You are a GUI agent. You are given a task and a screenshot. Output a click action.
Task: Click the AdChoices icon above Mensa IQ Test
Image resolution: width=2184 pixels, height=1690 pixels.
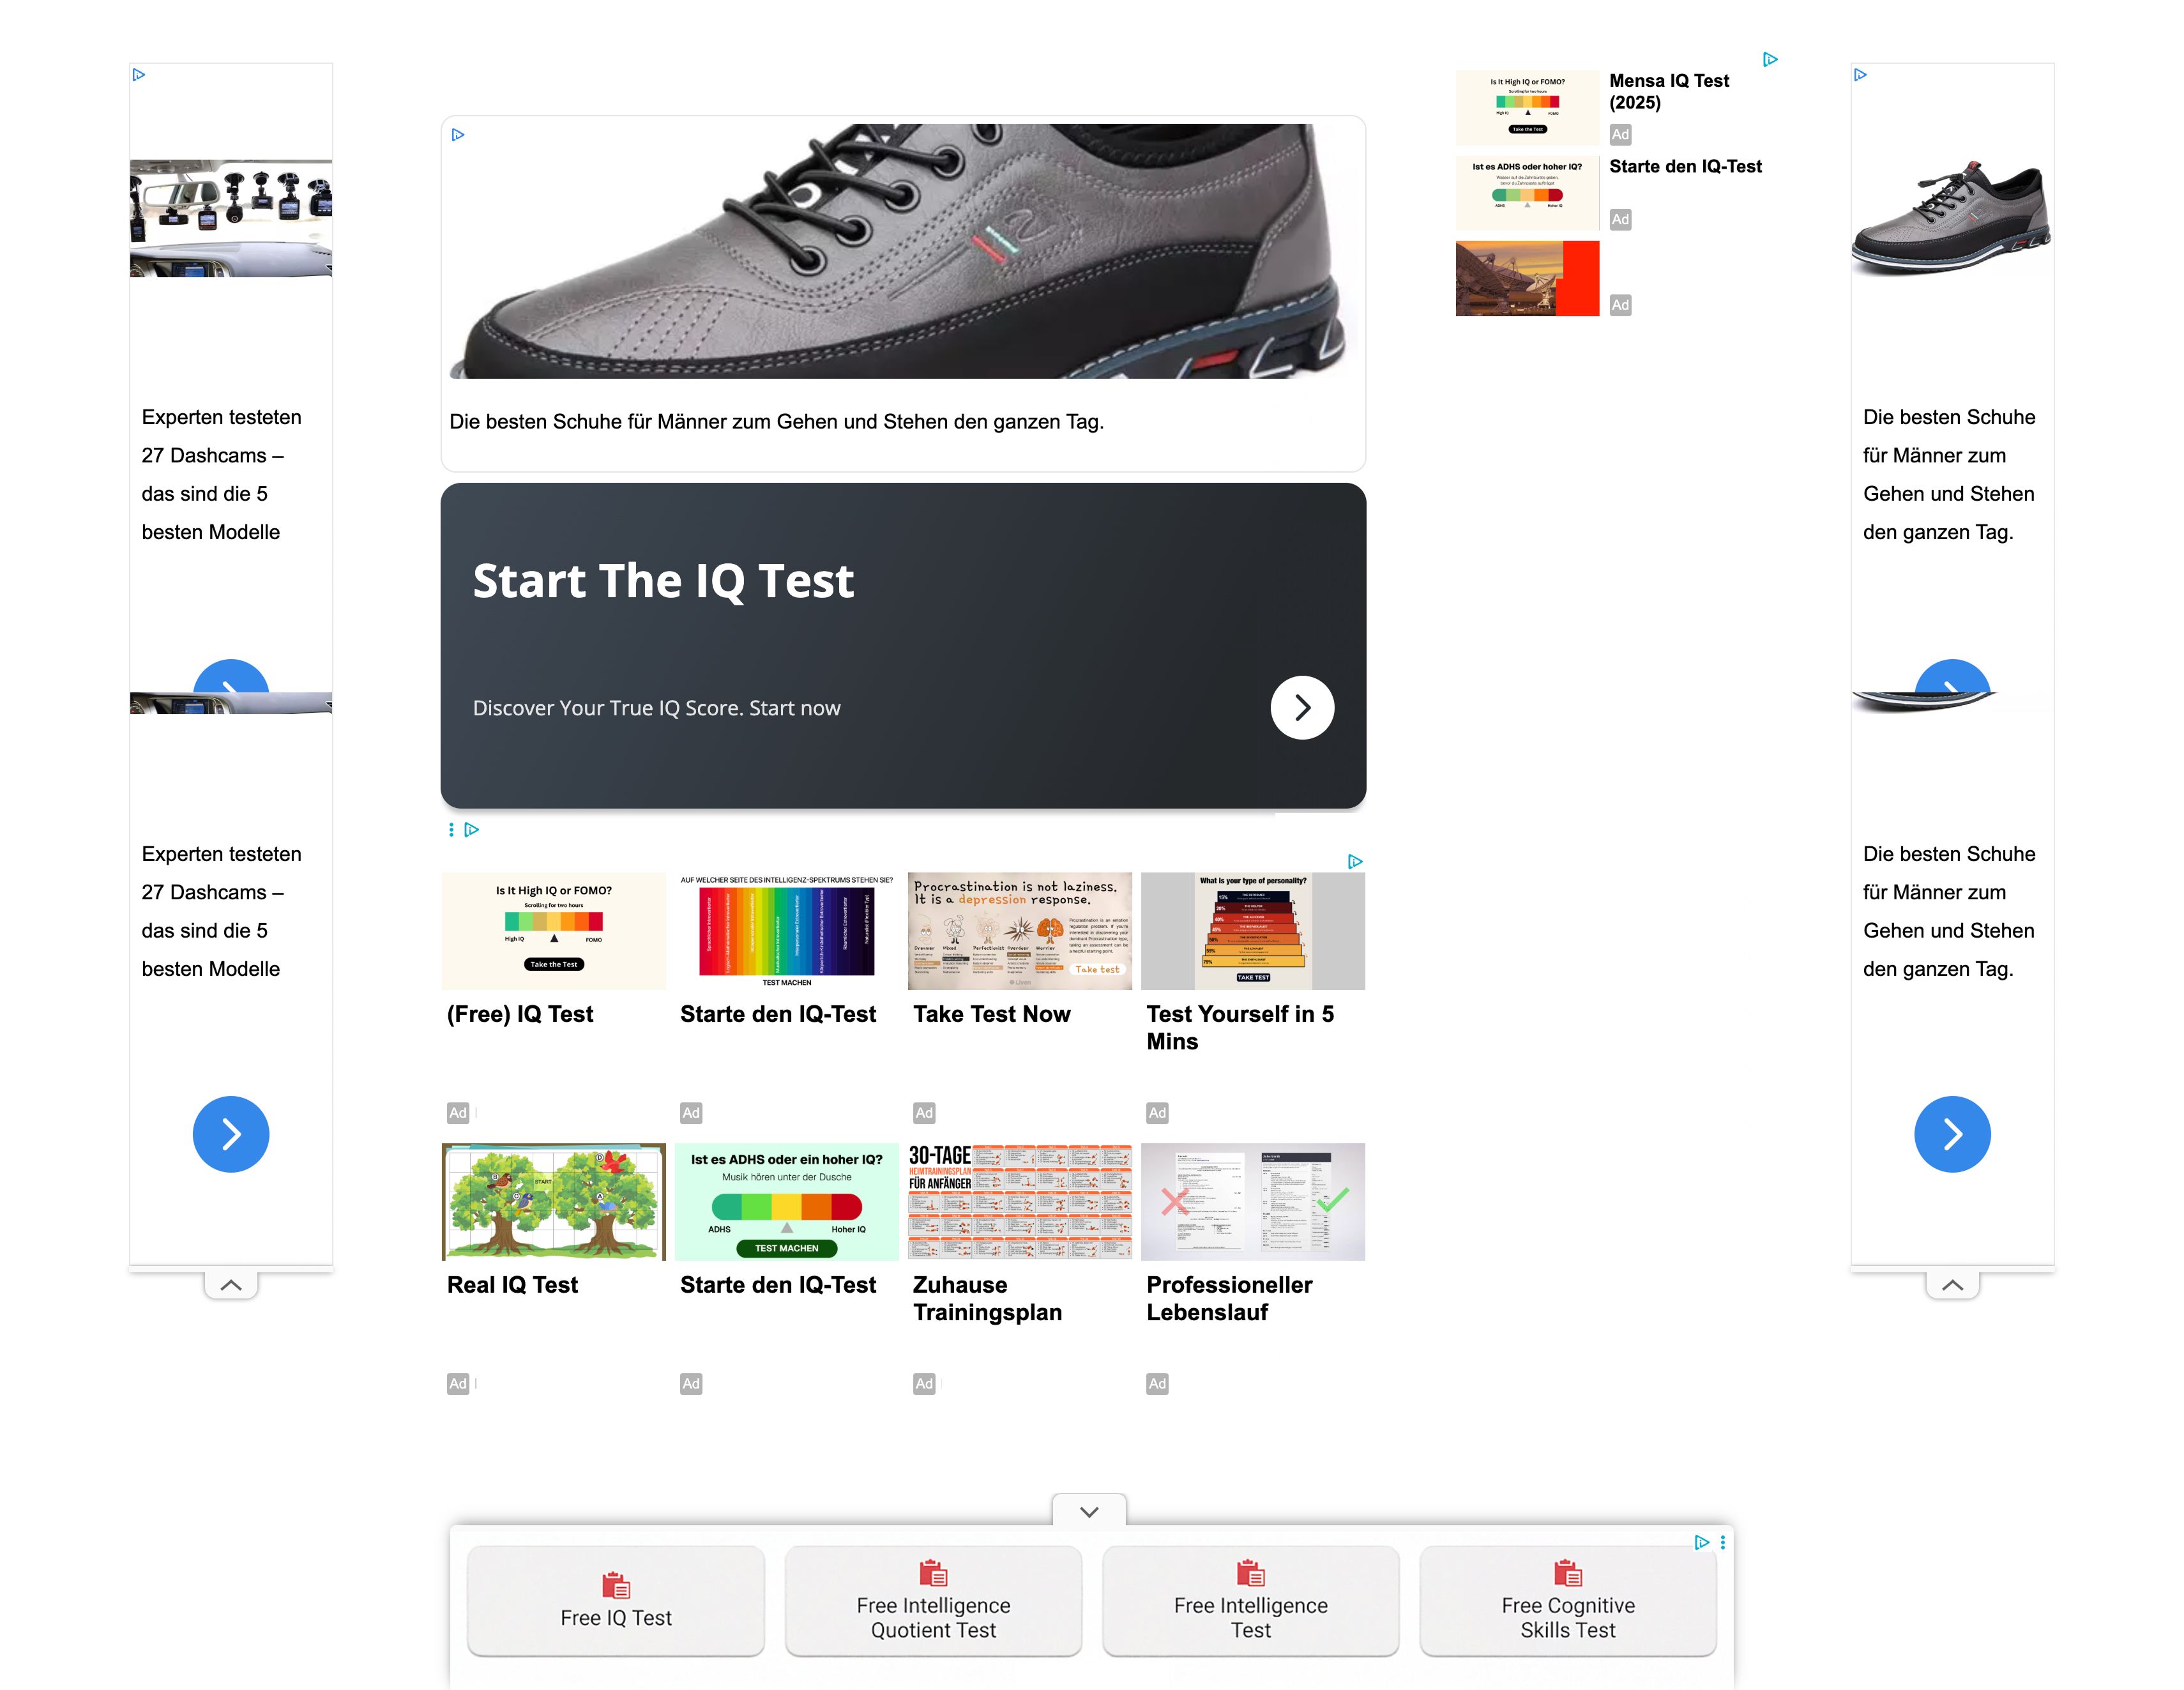1770,60
